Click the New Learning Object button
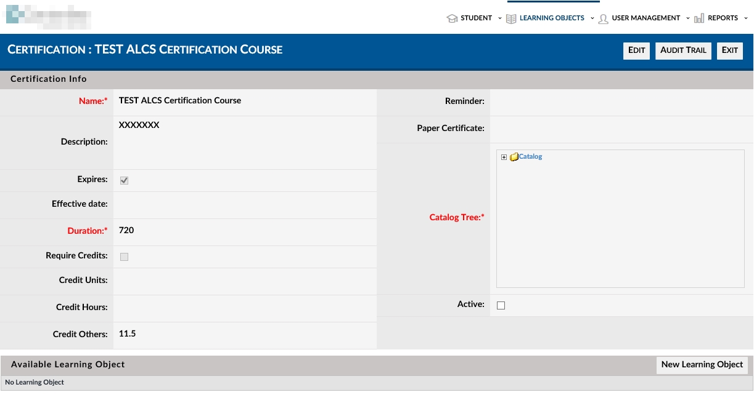Screen dimensions: 754x411 702,365
